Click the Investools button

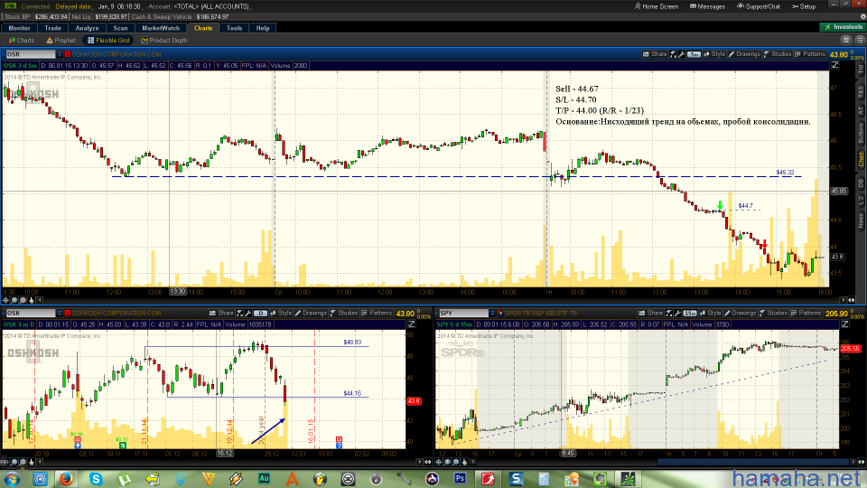coord(844,28)
